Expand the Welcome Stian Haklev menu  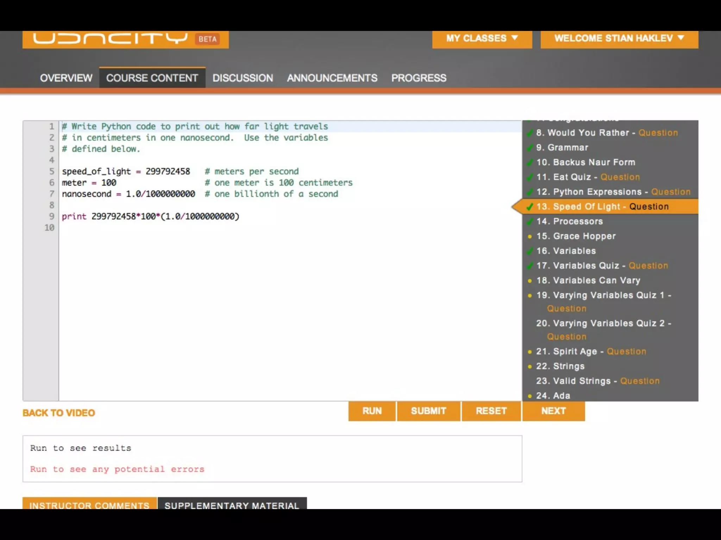[x=619, y=38]
